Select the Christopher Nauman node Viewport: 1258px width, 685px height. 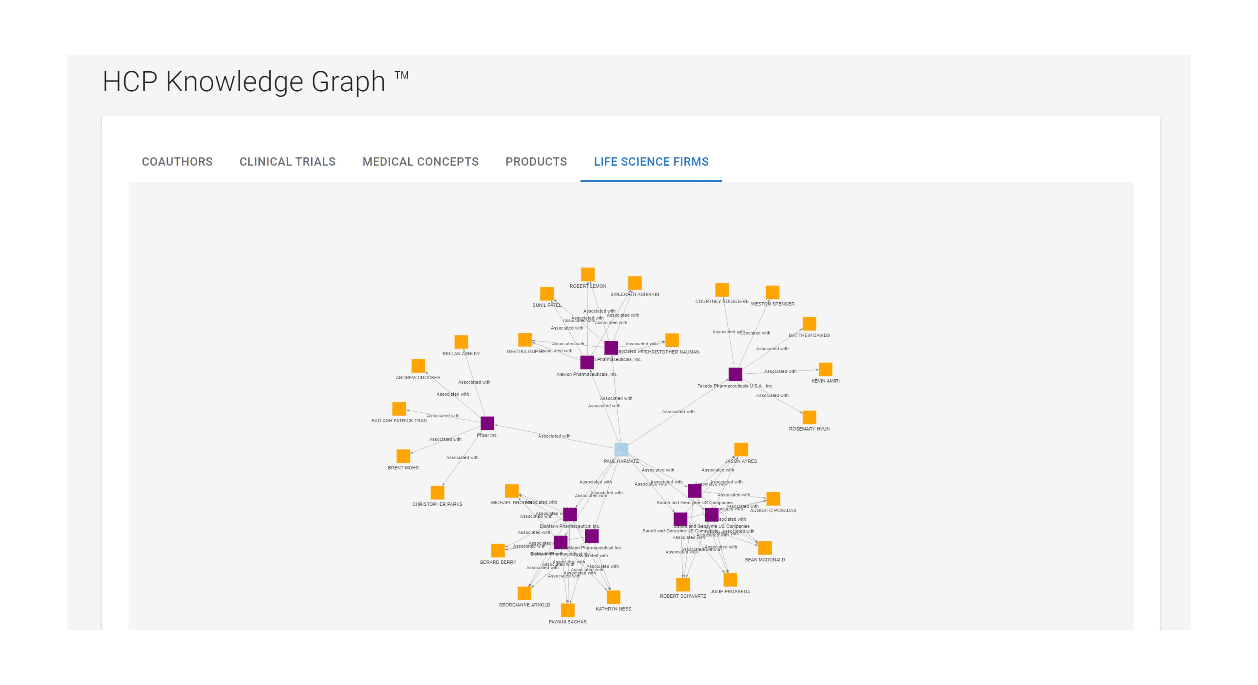pos(672,340)
